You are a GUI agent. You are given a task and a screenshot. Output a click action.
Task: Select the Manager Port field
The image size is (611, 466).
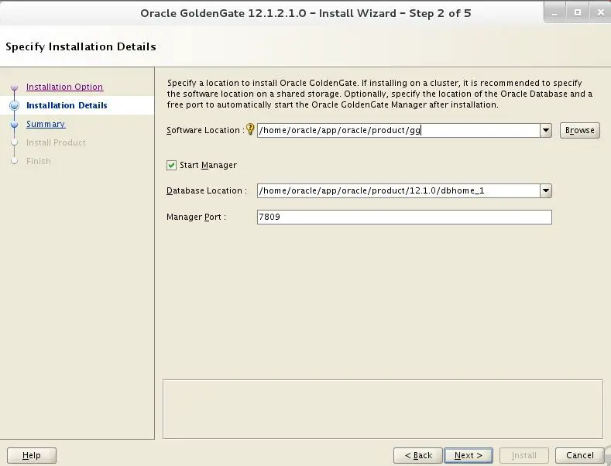click(404, 217)
